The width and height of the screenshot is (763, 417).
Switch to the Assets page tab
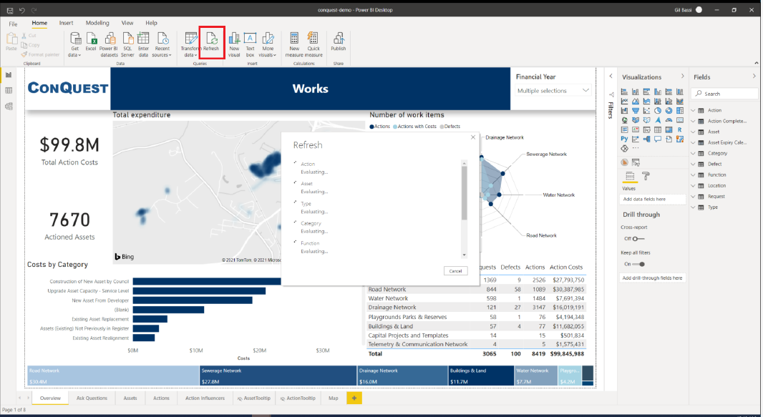(130, 398)
